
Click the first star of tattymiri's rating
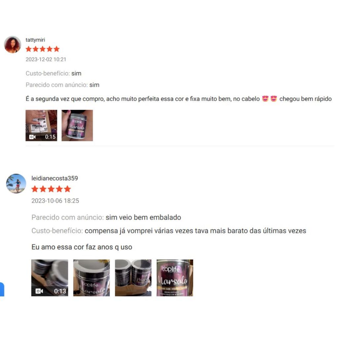(29, 49)
